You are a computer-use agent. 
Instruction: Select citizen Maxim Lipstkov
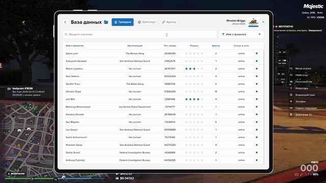74,69
